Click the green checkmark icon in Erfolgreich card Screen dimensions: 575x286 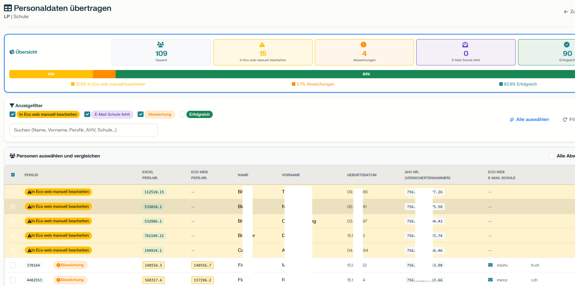566,45
